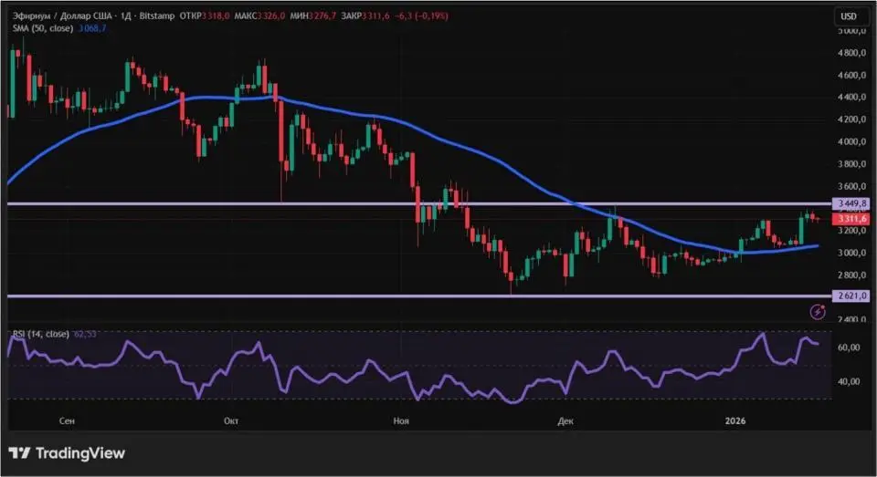Click the 'Дек' label on time axis
This screenshot has height=477, width=877.
click(565, 420)
